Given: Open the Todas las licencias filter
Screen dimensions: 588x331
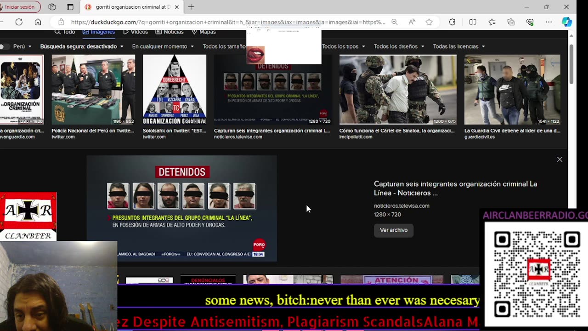Looking at the screenshot, I should [459, 46].
